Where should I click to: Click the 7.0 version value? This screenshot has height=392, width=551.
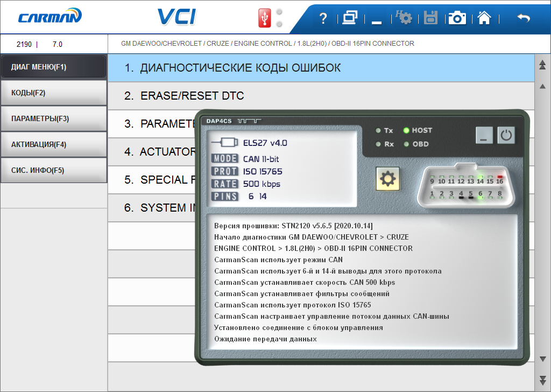(57, 44)
